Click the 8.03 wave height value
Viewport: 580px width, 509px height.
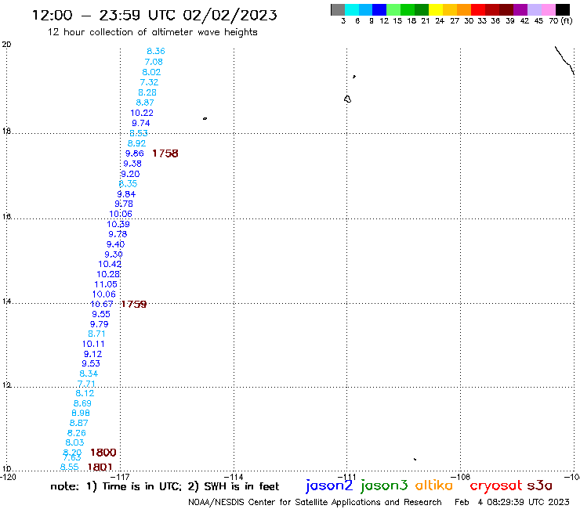tap(74, 442)
